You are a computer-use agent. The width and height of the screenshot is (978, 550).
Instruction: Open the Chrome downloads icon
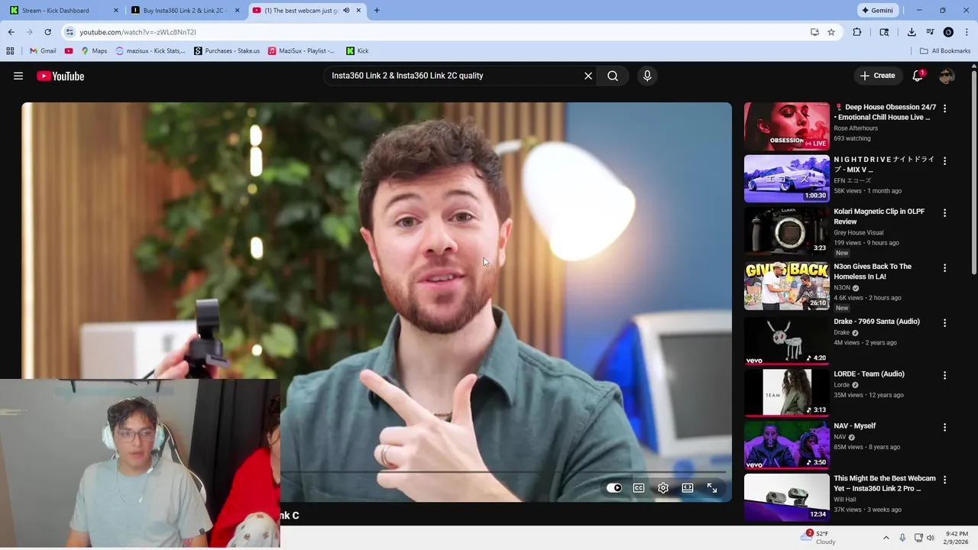(912, 32)
